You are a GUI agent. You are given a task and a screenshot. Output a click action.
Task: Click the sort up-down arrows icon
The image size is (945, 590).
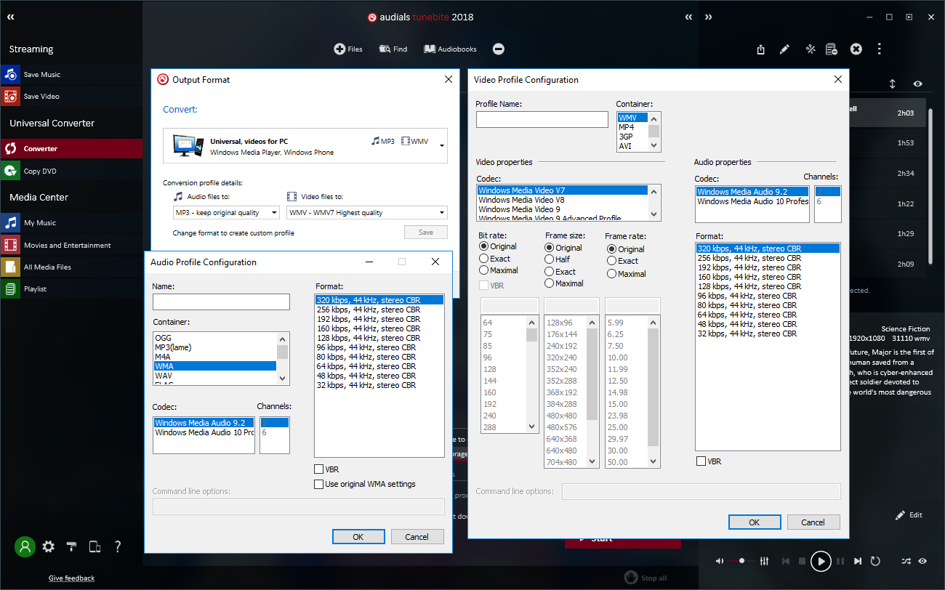pos(893,84)
